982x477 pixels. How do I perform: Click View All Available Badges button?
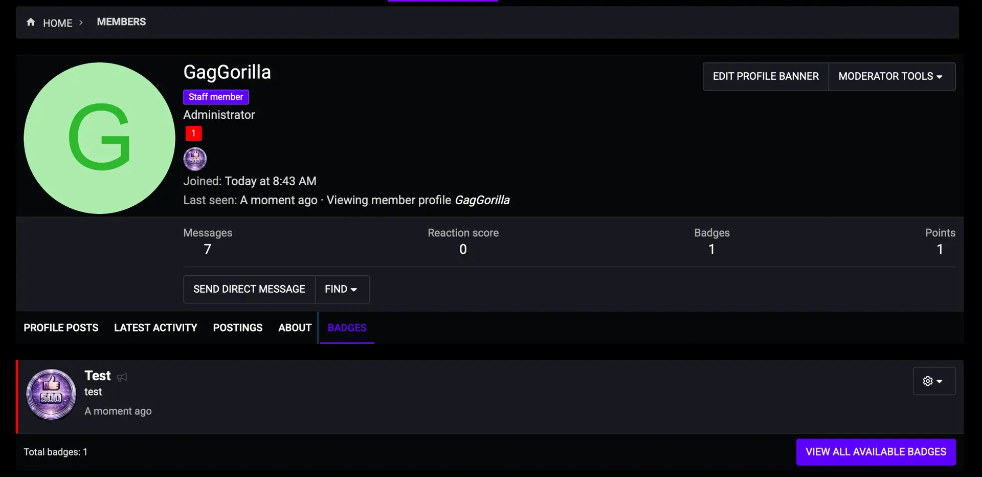coord(876,452)
